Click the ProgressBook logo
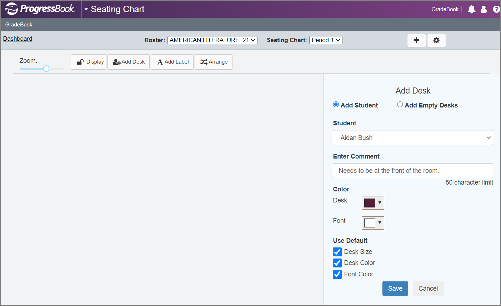This screenshot has height=306, width=501. [40, 9]
